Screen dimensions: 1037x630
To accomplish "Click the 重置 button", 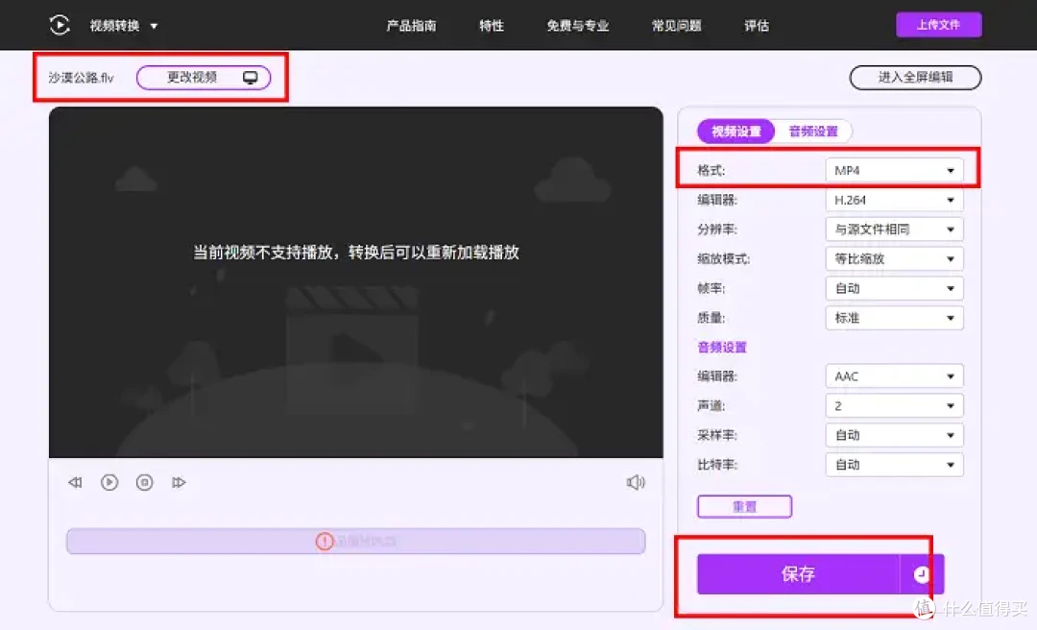I will (x=744, y=506).
